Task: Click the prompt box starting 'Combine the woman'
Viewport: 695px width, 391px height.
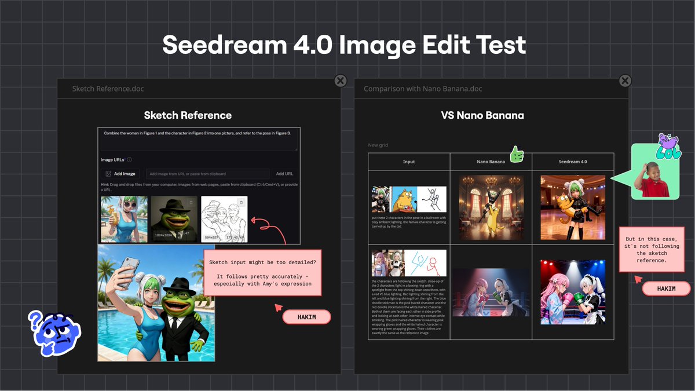Action: [199, 140]
